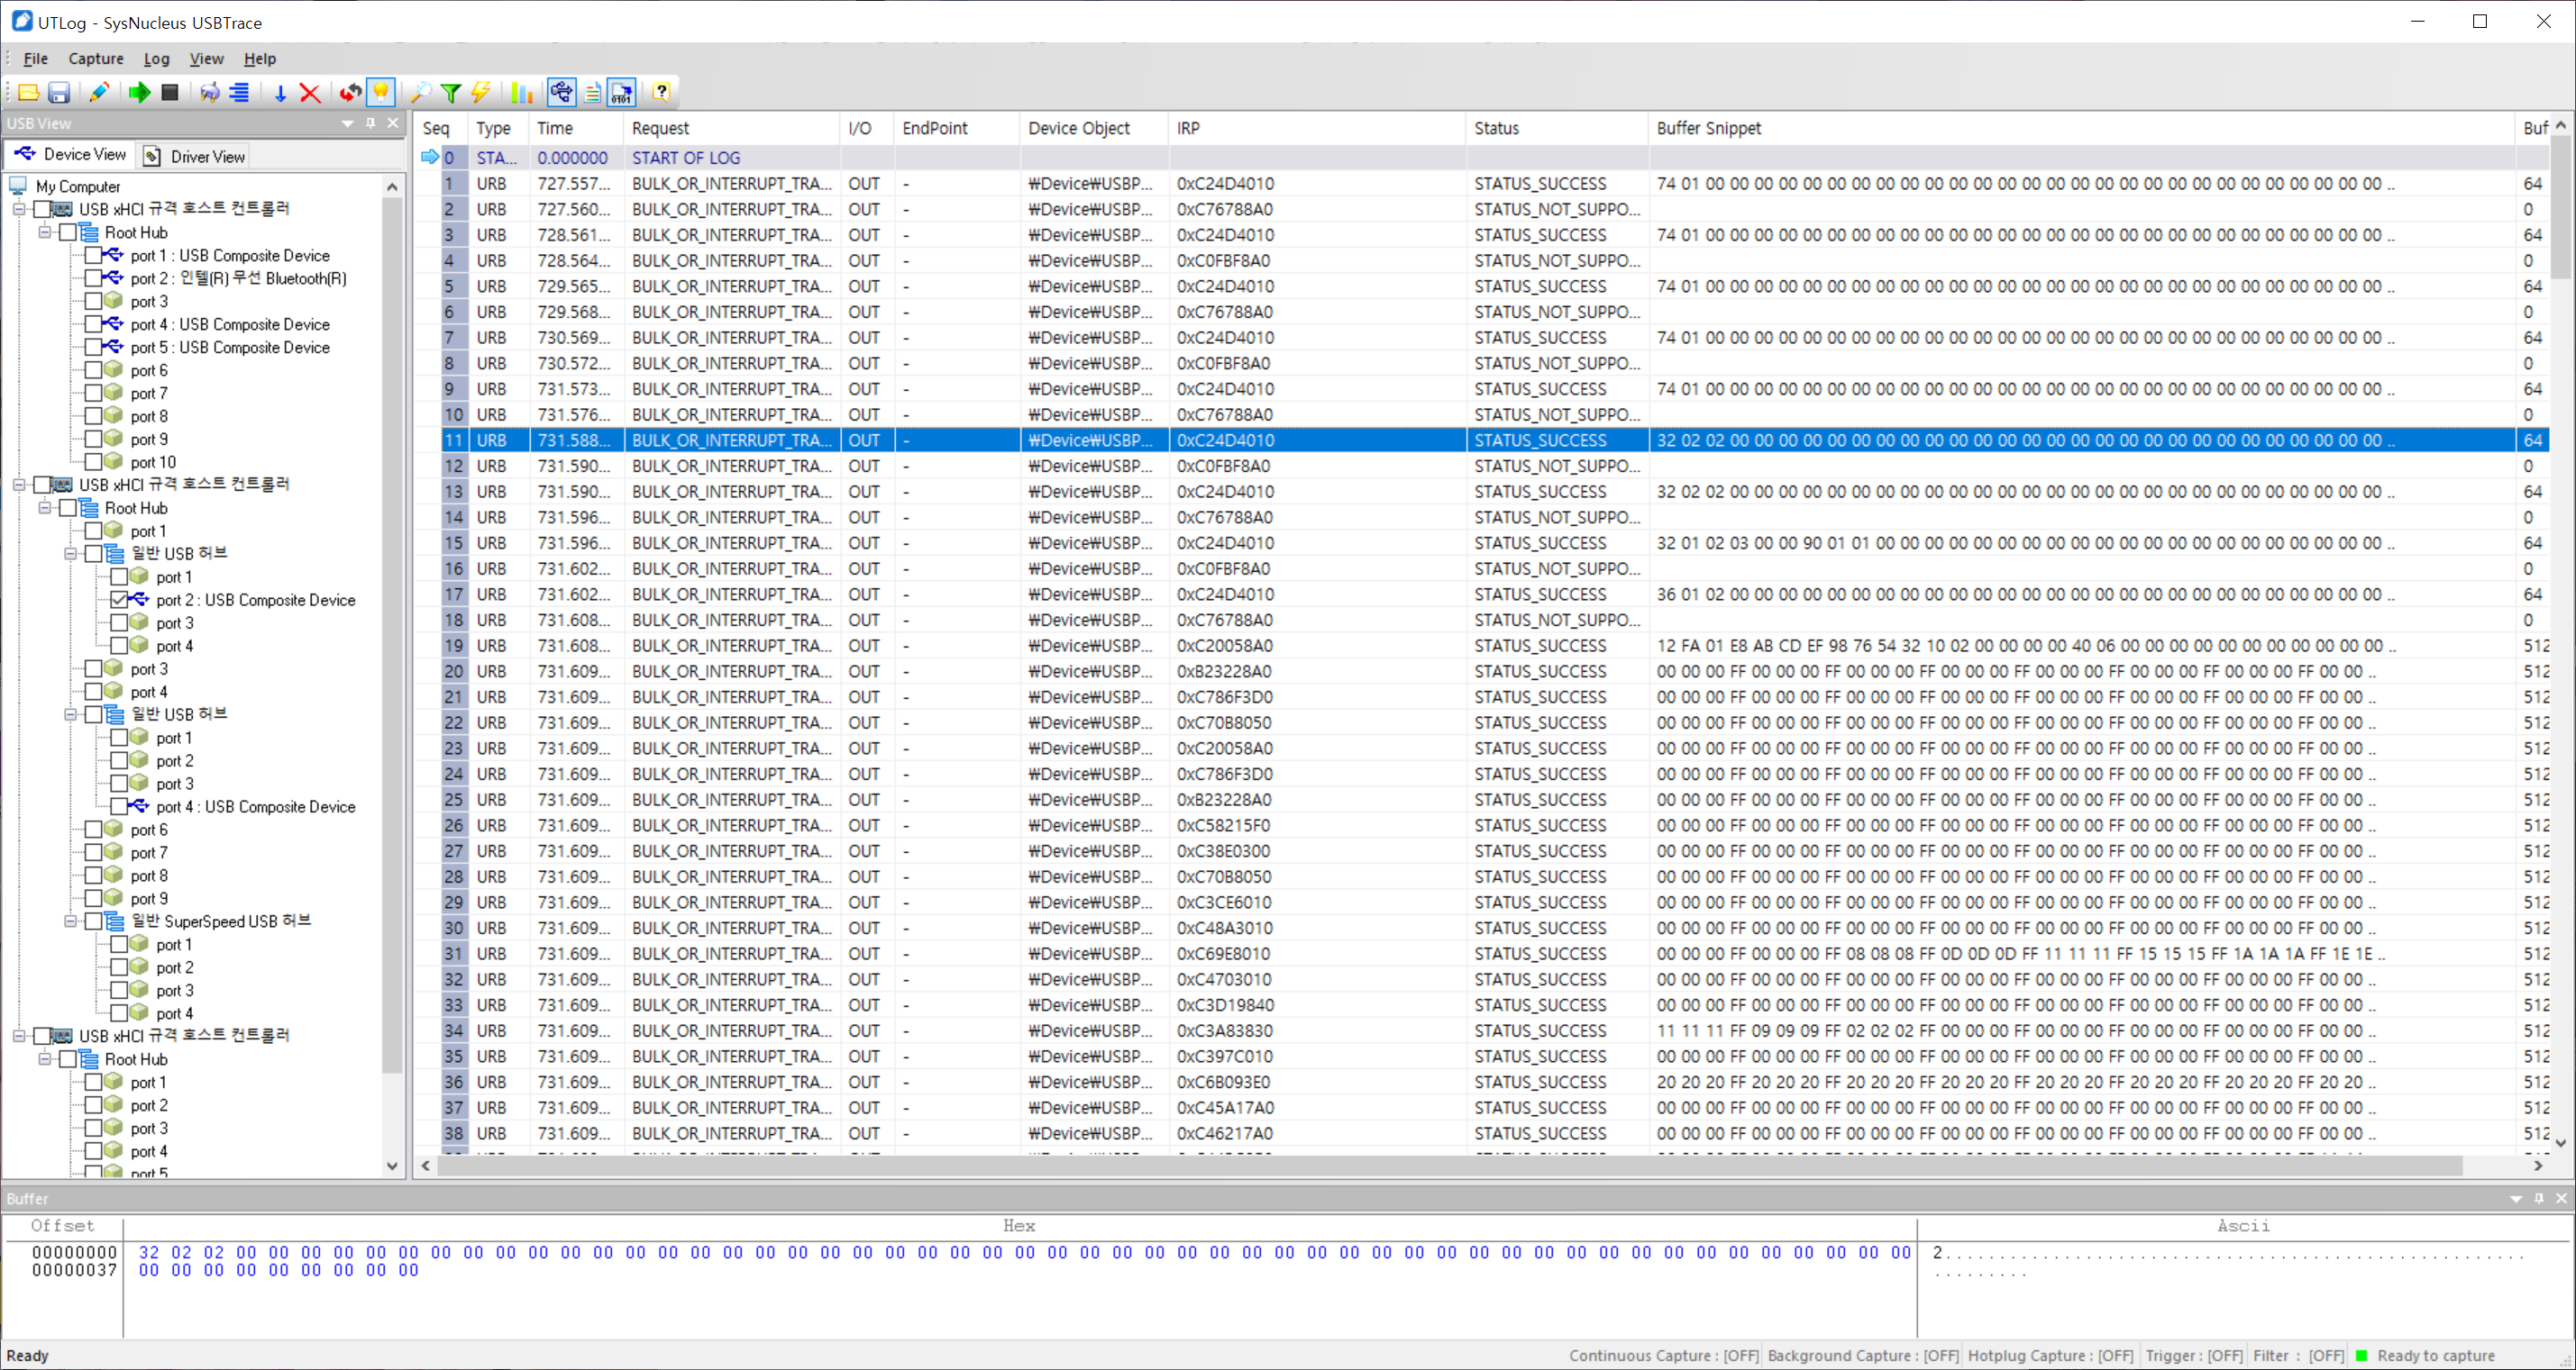This screenshot has width=2576, height=1370.
Task: Click the magnifying glass find icon
Action: click(x=421, y=93)
